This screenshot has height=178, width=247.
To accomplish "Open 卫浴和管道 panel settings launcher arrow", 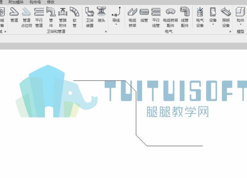I will 106,32.
